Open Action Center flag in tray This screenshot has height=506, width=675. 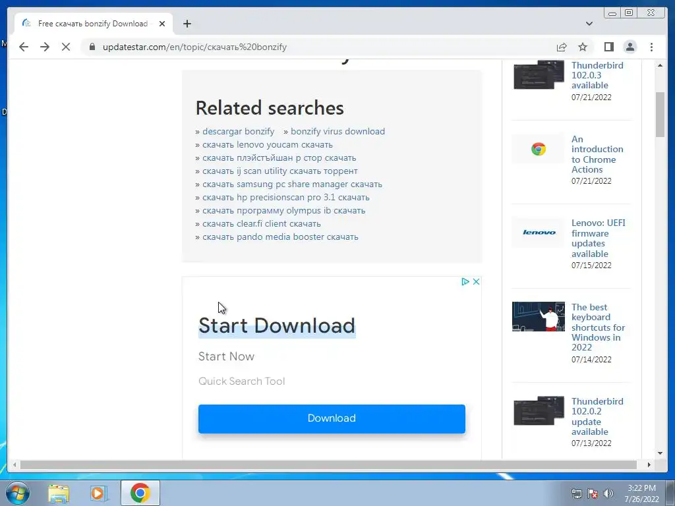click(x=593, y=493)
